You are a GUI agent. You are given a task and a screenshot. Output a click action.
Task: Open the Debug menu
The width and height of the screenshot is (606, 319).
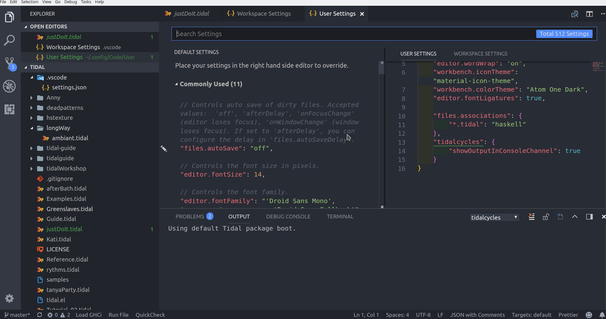point(70,2)
